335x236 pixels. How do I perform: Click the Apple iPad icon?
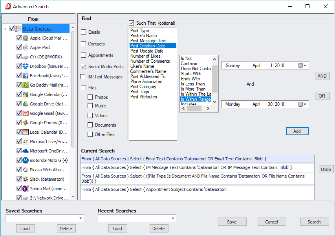coord(25,47)
